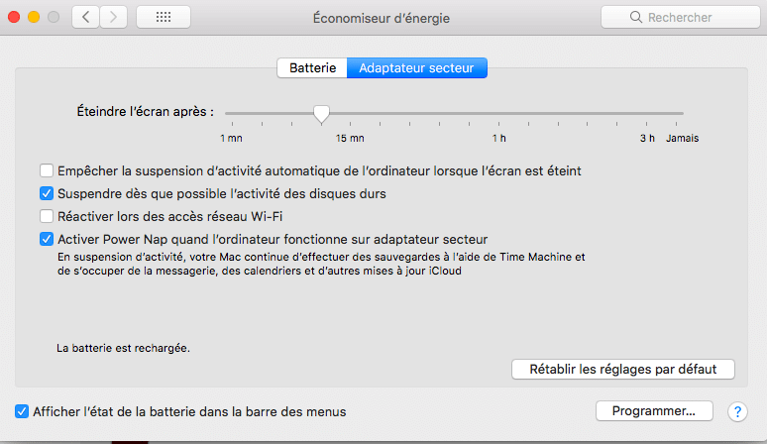
Task: Select the Adaptateur secteur tab
Action: (x=417, y=68)
